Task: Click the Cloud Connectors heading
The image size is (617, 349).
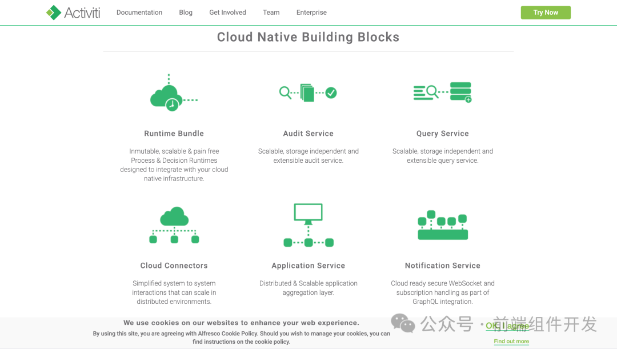Action: click(x=174, y=266)
